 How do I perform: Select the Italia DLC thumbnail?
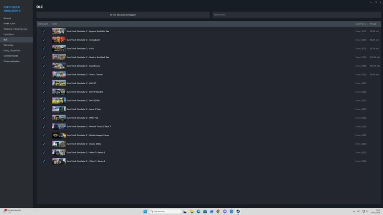tap(59, 49)
